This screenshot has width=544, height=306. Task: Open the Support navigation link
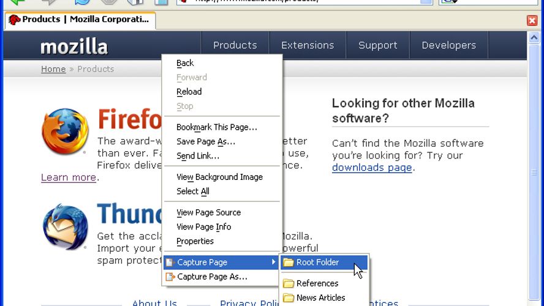pyautogui.click(x=377, y=45)
